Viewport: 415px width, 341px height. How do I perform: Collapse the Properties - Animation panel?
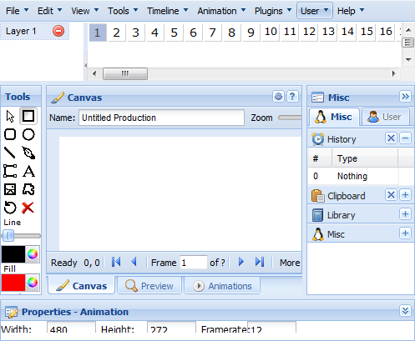[406, 311]
